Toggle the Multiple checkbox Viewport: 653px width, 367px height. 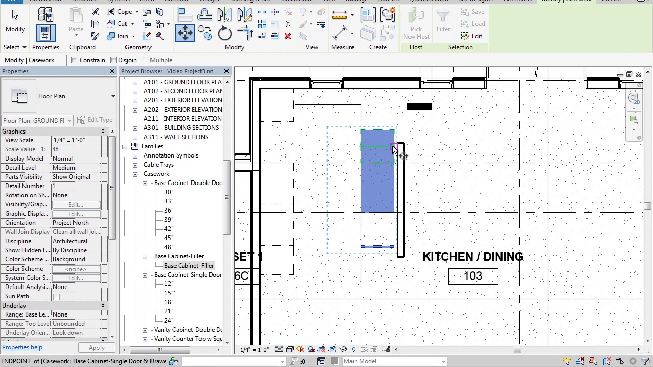(145, 60)
